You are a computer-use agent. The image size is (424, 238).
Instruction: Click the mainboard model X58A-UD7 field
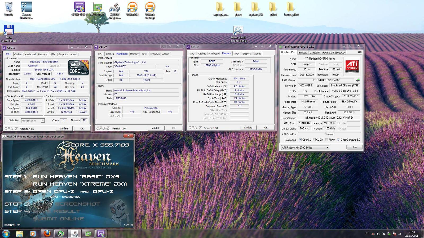[x=134, y=66]
